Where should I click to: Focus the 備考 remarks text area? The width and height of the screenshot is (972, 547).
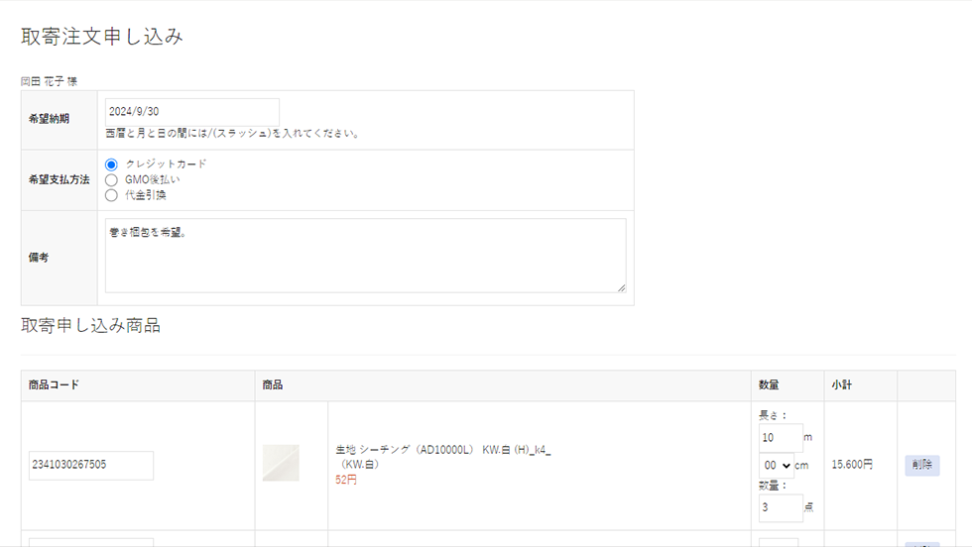pos(365,255)
